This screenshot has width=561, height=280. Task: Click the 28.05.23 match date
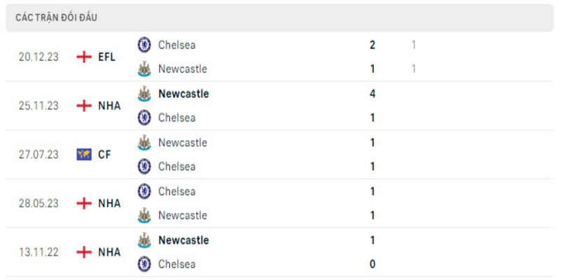39,203
